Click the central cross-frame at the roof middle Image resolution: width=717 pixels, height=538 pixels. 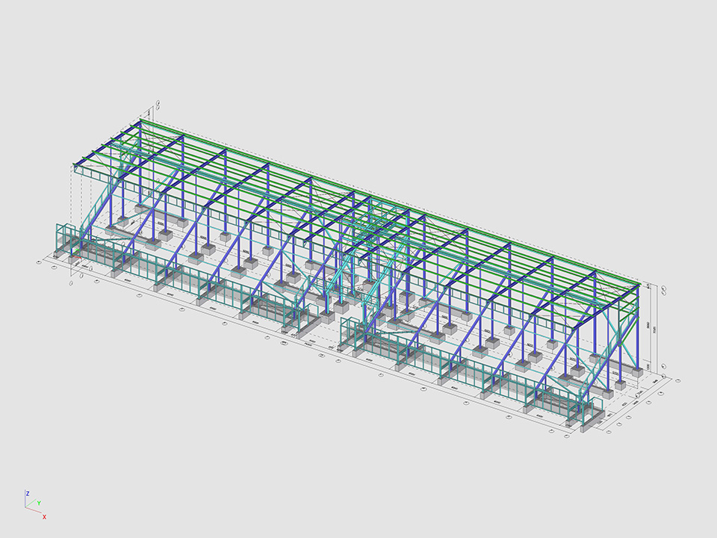click(x=371, y=224)
